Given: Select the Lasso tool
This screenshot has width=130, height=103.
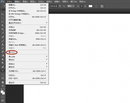Looking at the screenshot, I should pos(3,22).
